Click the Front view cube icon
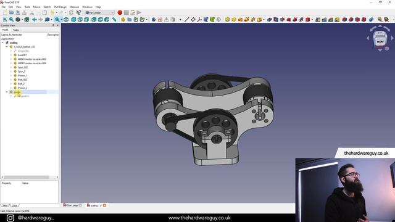This screenshot has width=395, height=222. coord(73,19)
